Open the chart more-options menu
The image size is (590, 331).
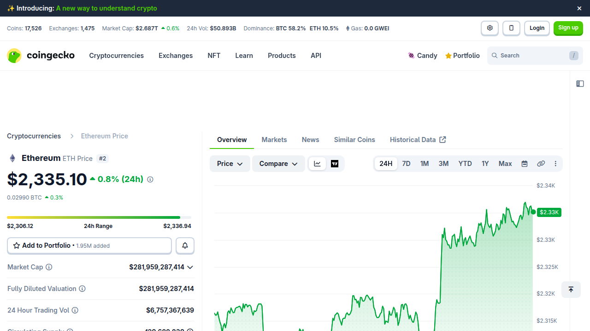click(555, 163)
